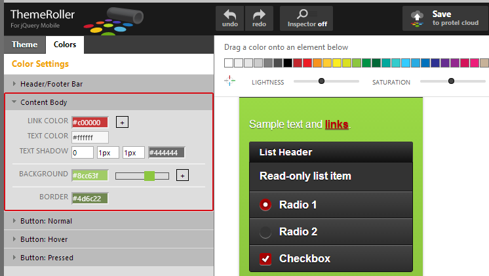Click Save to protel cloud button
This screenshot has width=489, height=276.
coord(445,18)
